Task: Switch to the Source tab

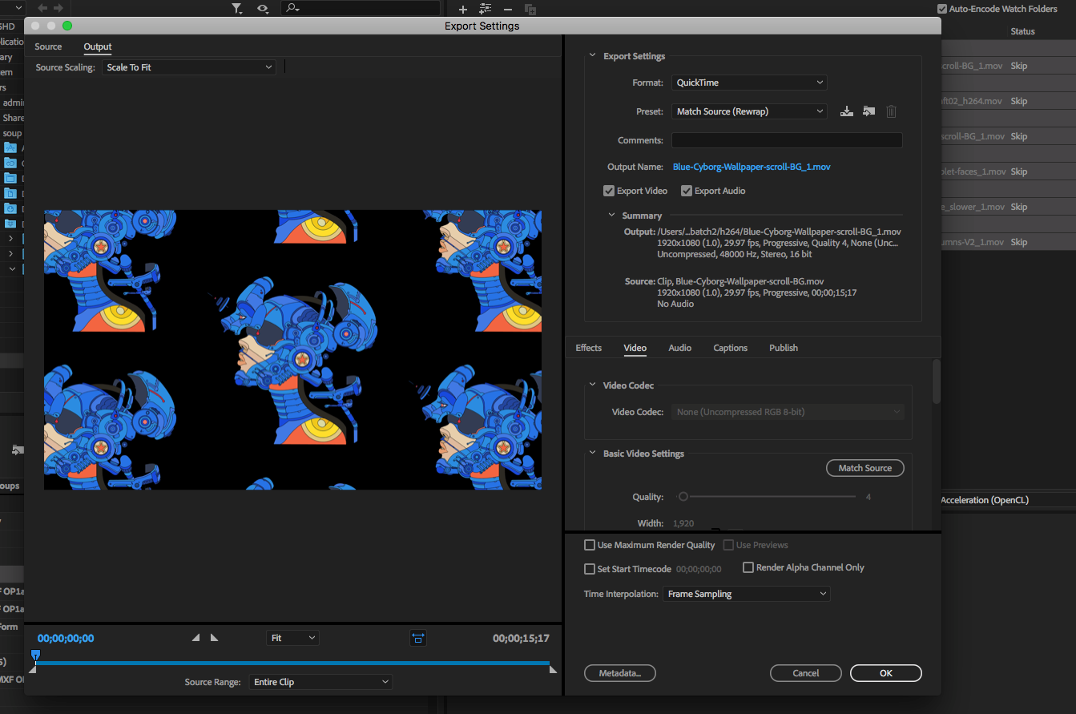Action: click(48, 46)
